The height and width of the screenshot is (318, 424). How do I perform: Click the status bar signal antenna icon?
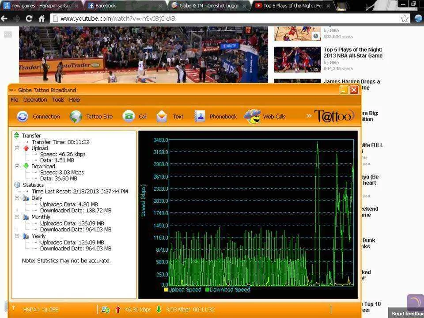coord(14,308)
